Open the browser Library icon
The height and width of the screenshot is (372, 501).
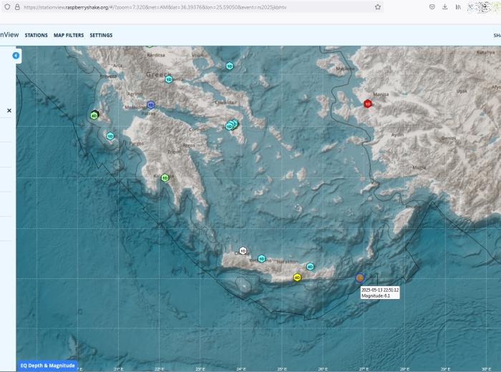click(x=458, y=6)
